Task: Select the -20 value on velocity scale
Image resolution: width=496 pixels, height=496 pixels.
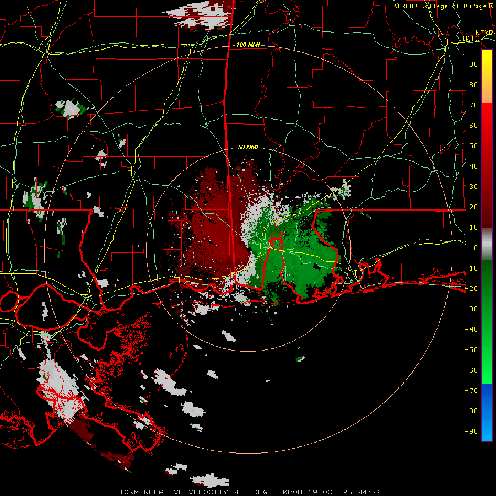Action: click(x=471, y=288)
